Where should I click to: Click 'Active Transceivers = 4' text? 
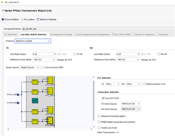coord(108,132)
